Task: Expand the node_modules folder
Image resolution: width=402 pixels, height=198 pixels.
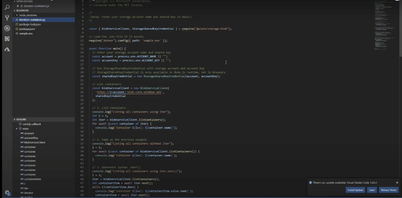Action: tap(17, 15)
